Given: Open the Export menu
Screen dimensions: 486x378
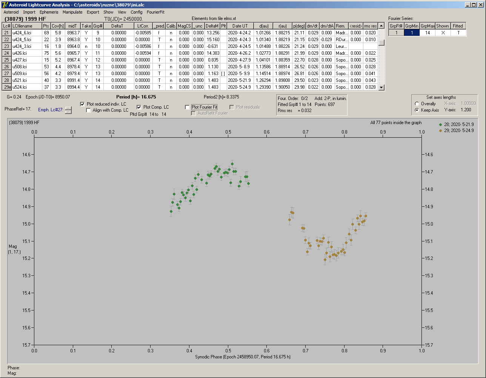Looking at the screenshot, I should [x=93, y=12].
